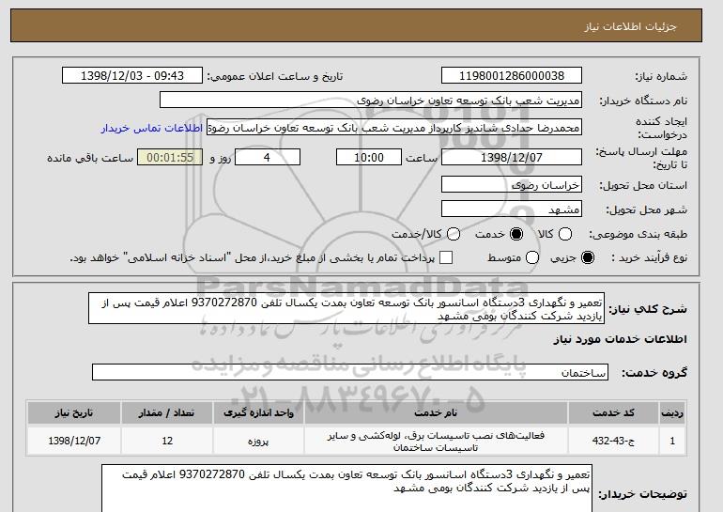Click the توضیحات خریدار text area
Image resolution: width=723 pixels, height=512 pixels.
pos(346,488)
